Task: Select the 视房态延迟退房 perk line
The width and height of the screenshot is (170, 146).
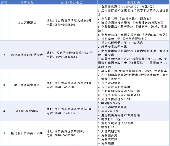Action: (x=117, y=43)
